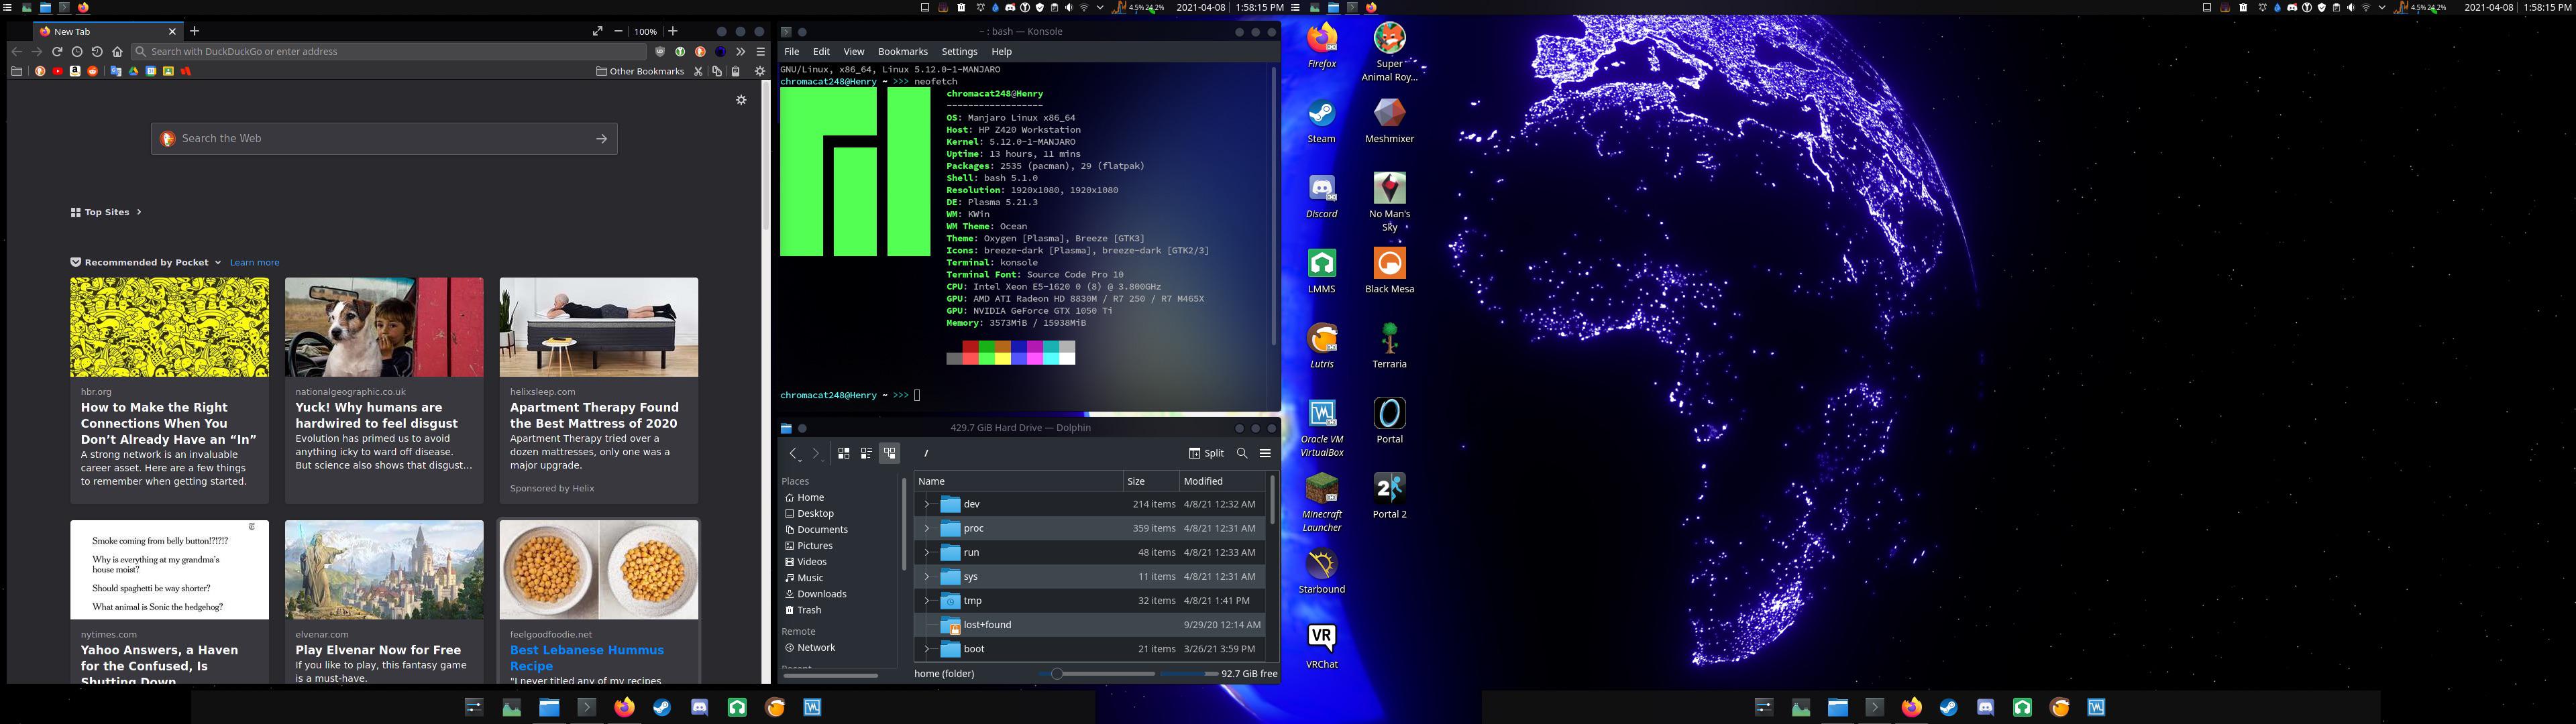
Task: Expand the tmp folder in Dolphin
Action: tap(925, 600)
